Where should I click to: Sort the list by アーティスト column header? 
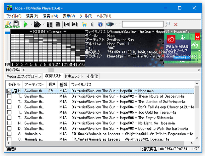tap(34, 85)
